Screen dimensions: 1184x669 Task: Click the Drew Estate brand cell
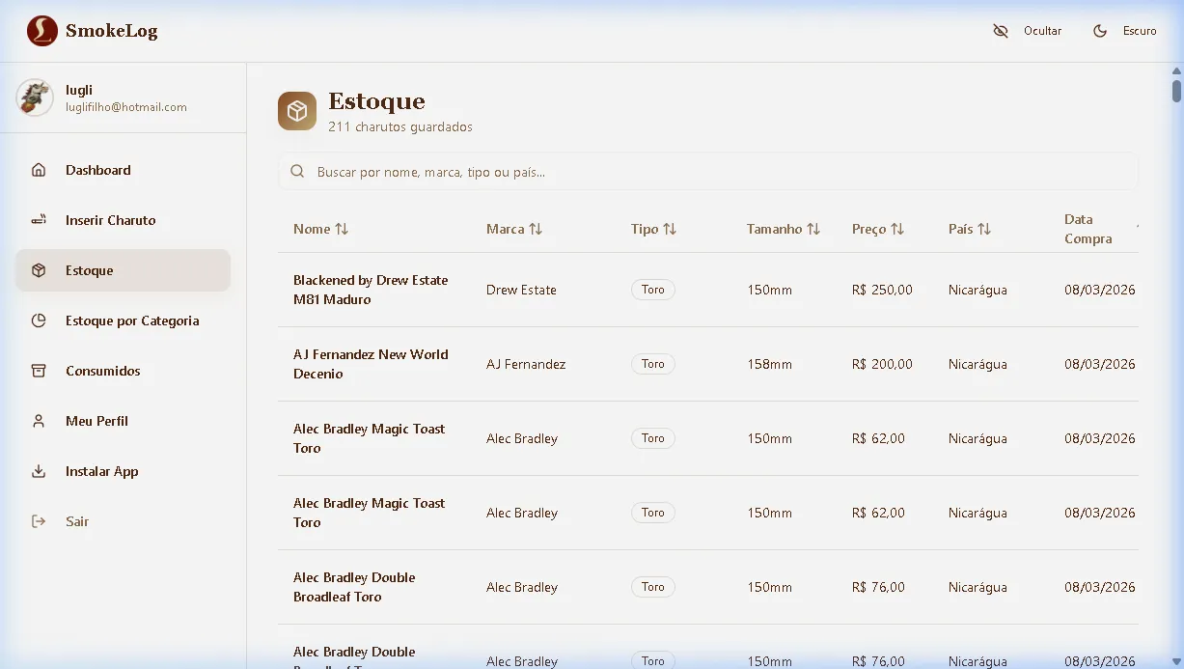(521, 290)
